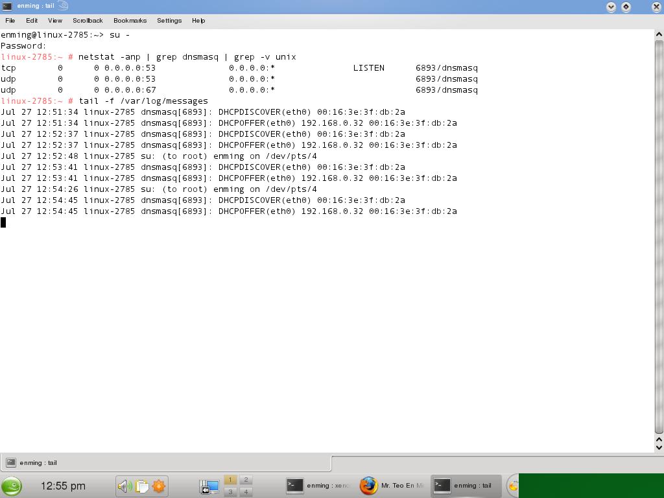This screenshot has width=664, height=498.
Task: Click the 'netstat -anp' command text
Action: [109, 57]
